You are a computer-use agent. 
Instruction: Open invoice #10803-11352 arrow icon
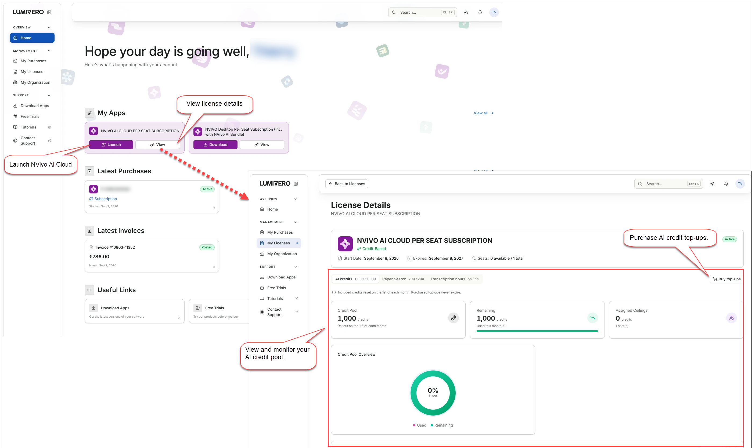(214, 267)
